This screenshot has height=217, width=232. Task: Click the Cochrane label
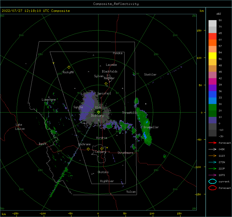(84, 144)
